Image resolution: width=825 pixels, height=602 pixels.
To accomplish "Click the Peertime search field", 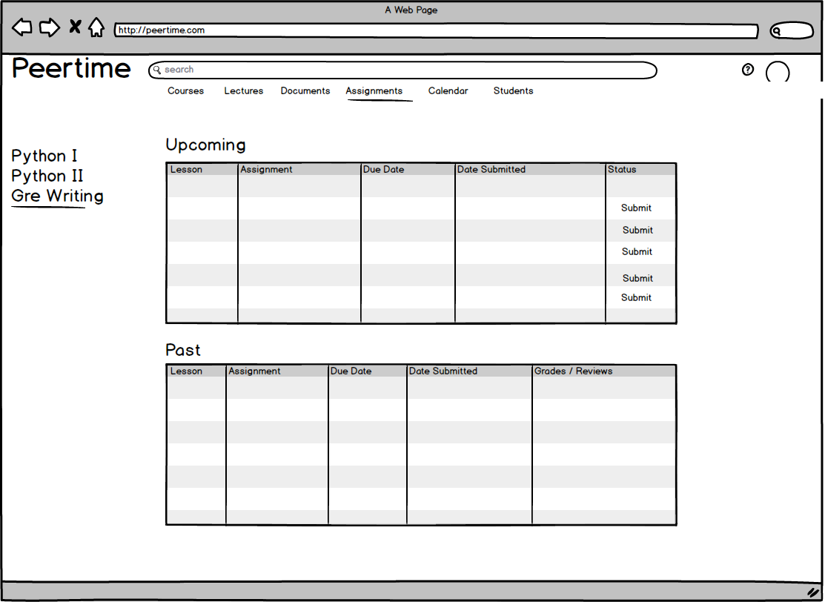I will [x=404, y=70].
